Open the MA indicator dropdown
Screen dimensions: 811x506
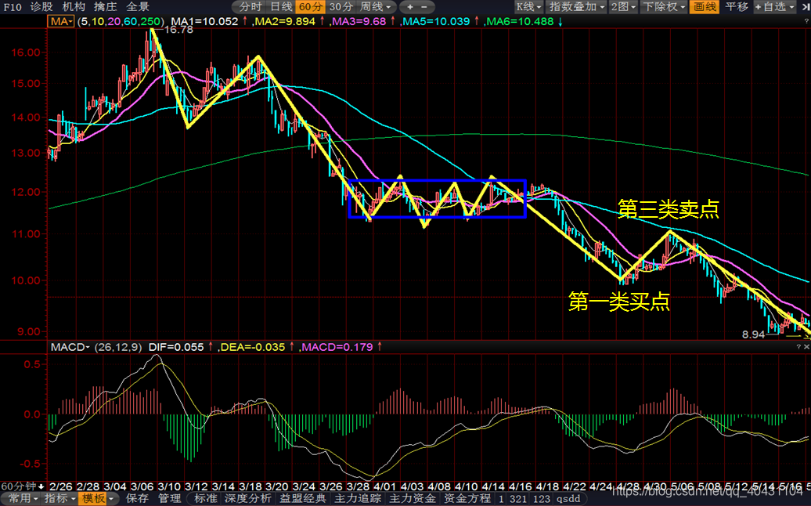(61, 21)
